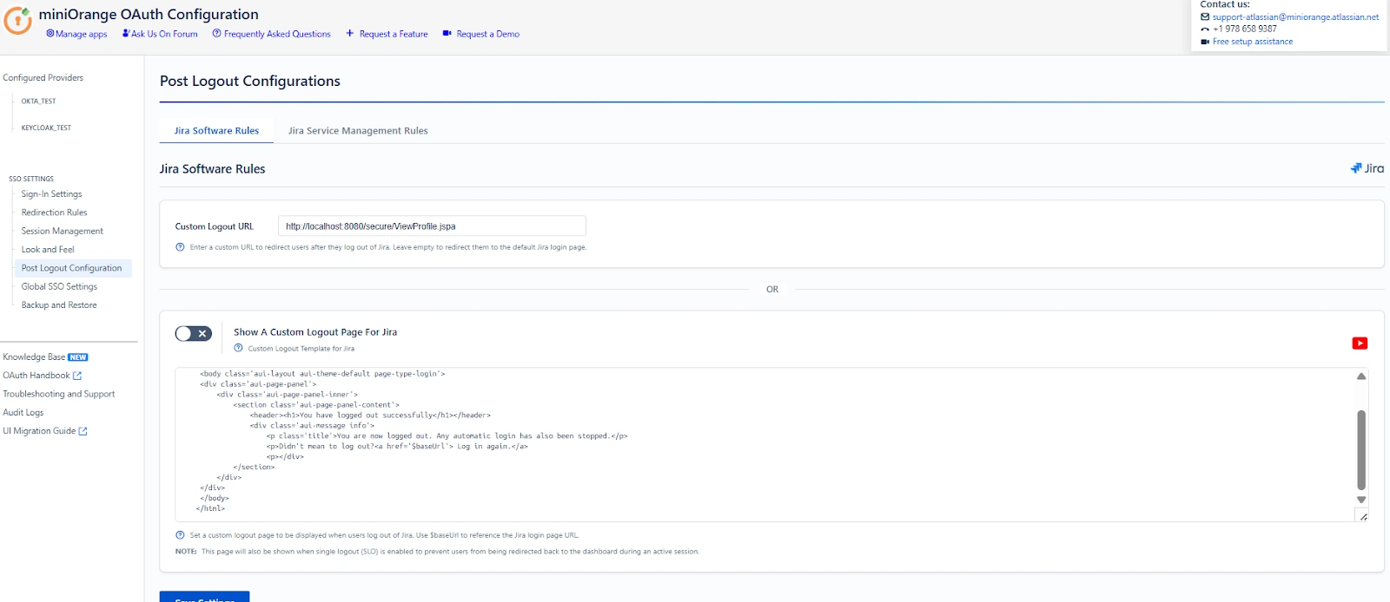The height and width of the screenshot is (602, 1390).
Task: Click the template textarea resize handle
Action: 1363,517
